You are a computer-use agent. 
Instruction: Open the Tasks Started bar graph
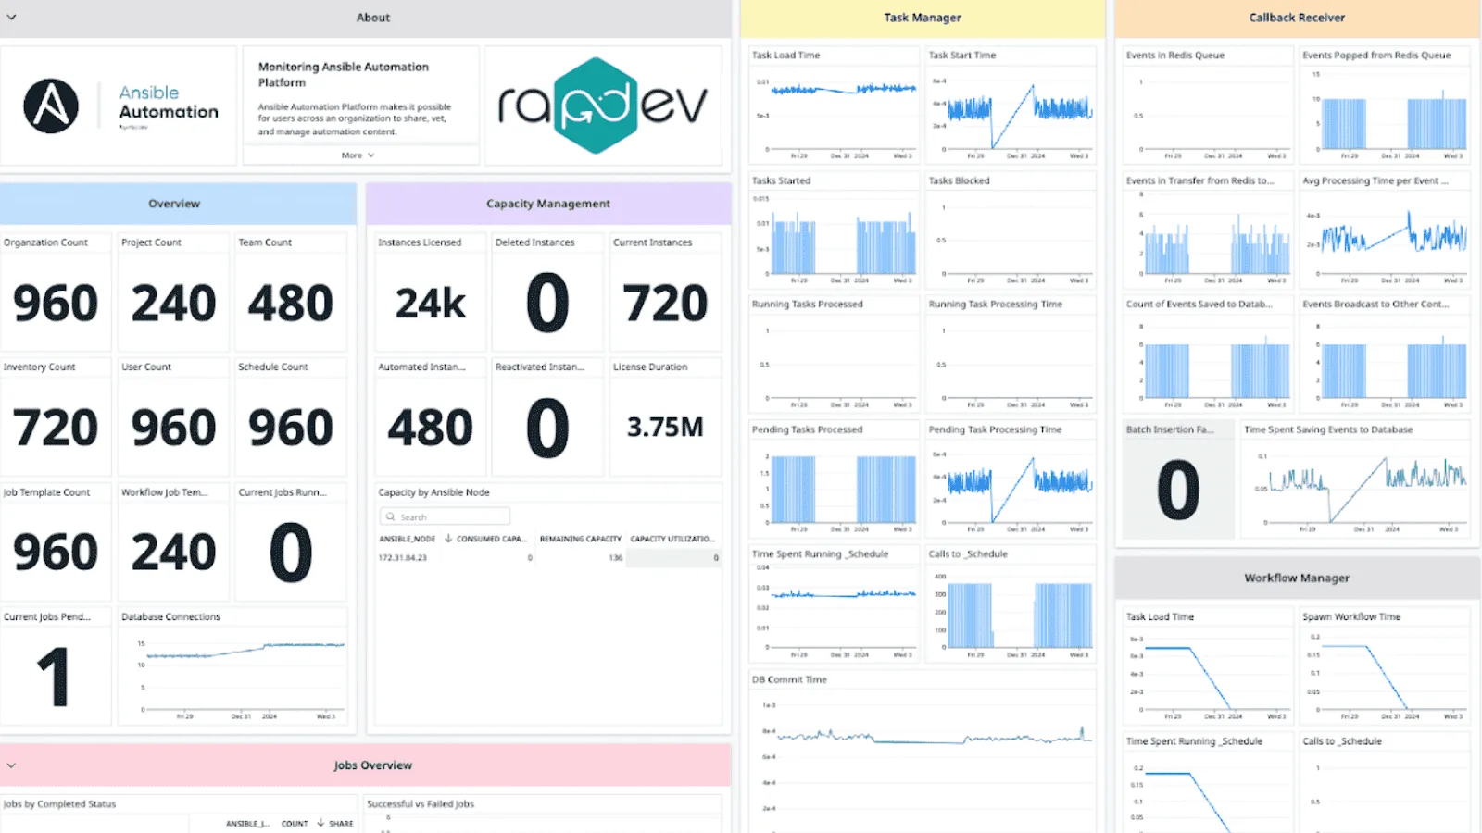834,239
